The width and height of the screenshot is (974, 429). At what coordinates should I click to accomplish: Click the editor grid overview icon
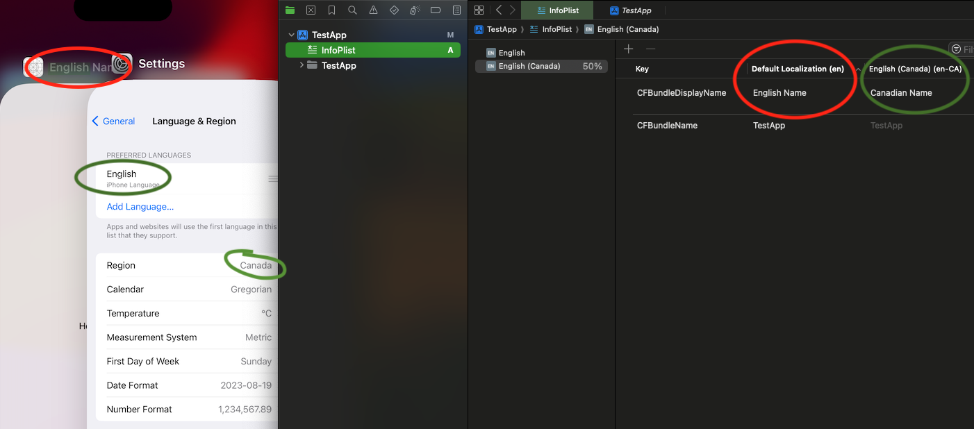coord(479,10)
